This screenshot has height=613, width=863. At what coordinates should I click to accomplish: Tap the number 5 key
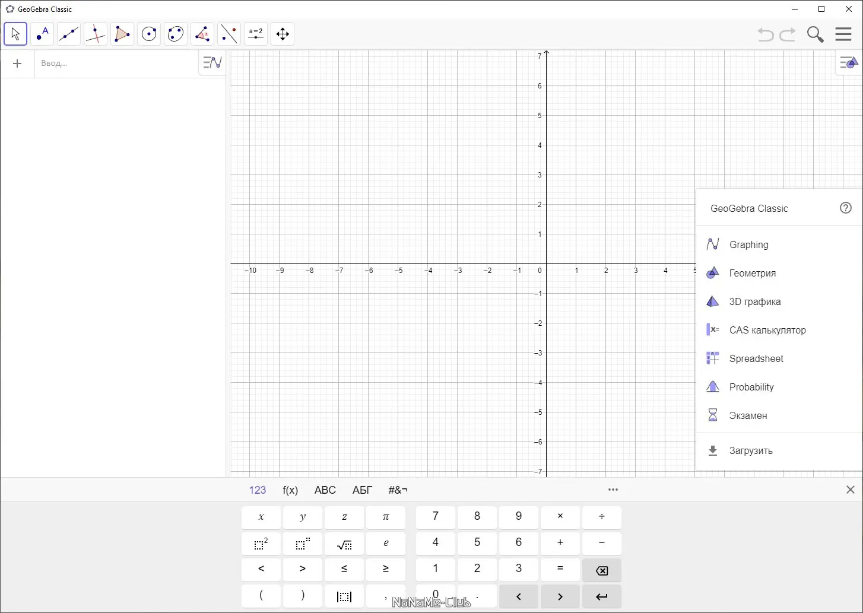477,543
